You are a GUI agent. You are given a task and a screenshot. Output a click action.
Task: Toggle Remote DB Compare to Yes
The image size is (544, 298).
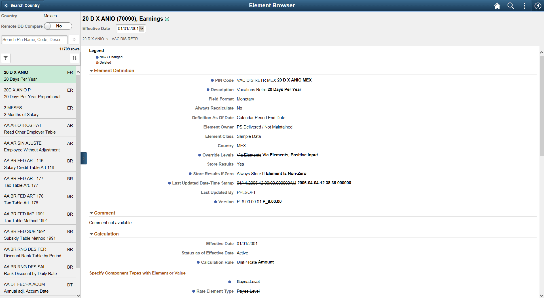[58, 26]
